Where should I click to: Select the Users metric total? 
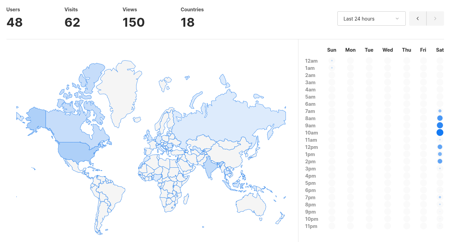click(14, 22)
